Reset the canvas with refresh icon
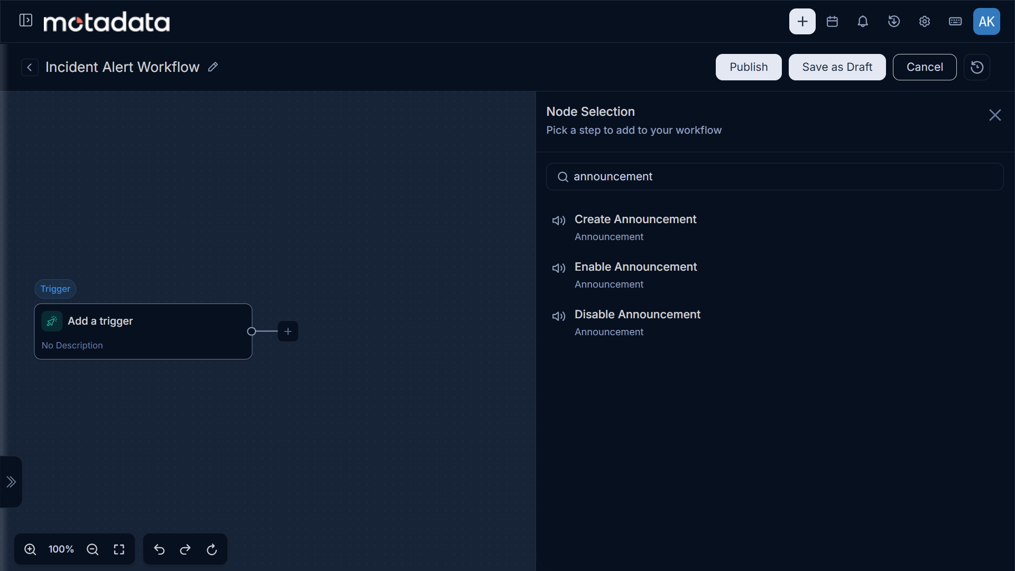Viewport: 1015px width, 571px height. click(x=211, y=549)
